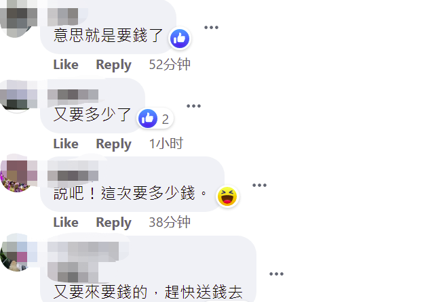422x302 pixels.
Task: Open the 52分钟 timestamp link
Action: 170,64
